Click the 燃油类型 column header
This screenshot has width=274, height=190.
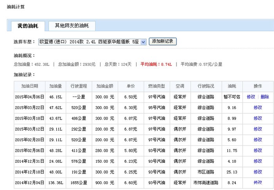pyautogui.click(x=157, y=86)
